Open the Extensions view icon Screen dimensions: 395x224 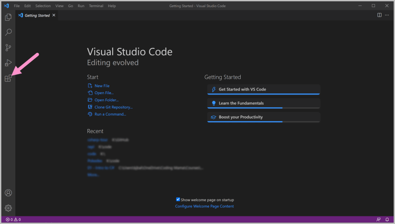coord(9,78)
